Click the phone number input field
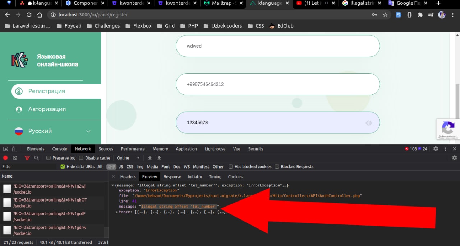This screenshot has width=460, height=246. pos(278,84)
